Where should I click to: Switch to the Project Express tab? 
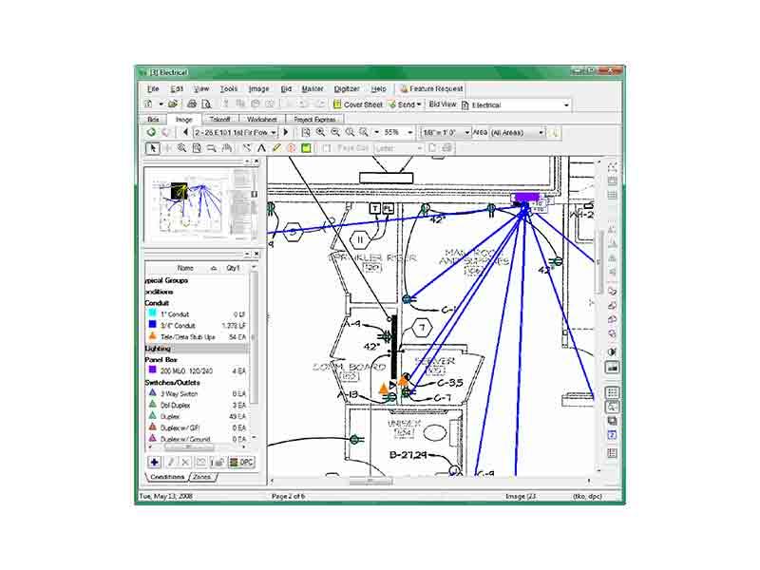pos(314,120)
